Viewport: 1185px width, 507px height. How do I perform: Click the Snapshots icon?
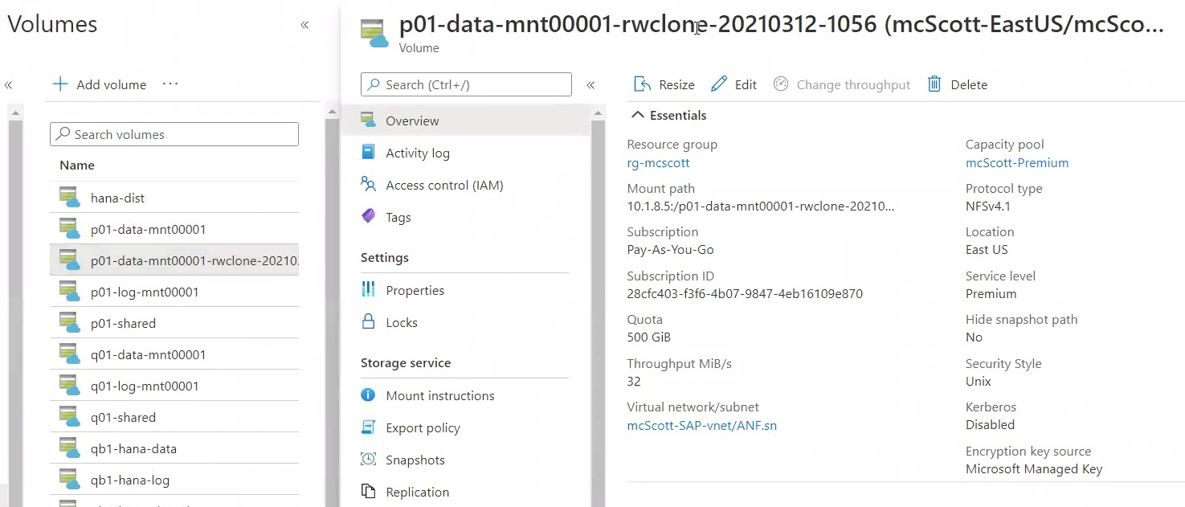tap(369, 460)
